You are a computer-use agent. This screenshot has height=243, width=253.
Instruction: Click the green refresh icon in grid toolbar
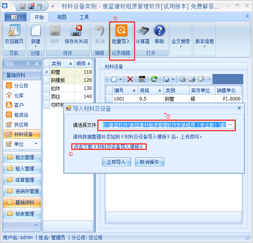(154, 79)
